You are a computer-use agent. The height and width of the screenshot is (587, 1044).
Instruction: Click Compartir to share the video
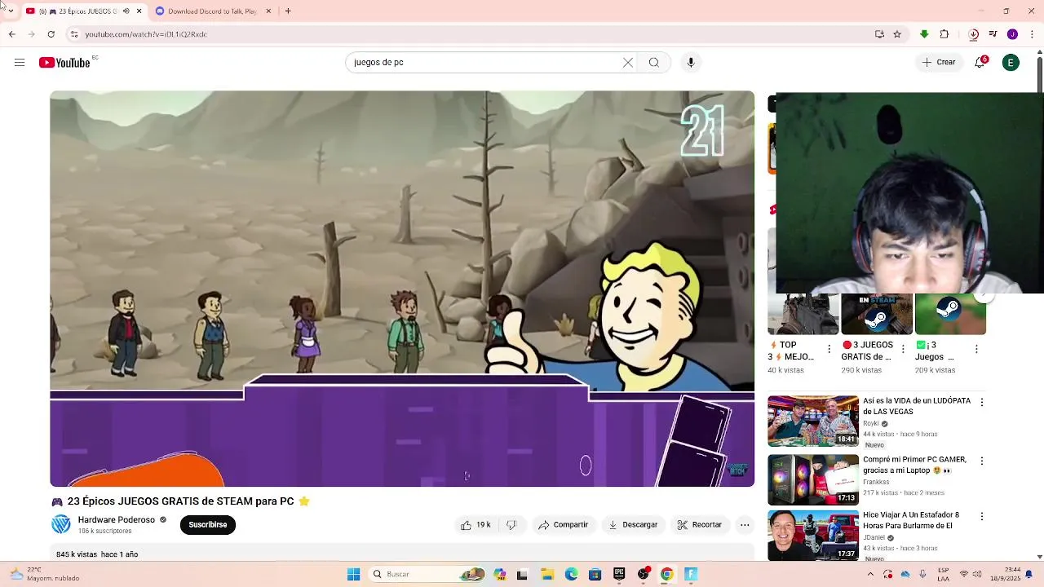click(x=563, y=525)
